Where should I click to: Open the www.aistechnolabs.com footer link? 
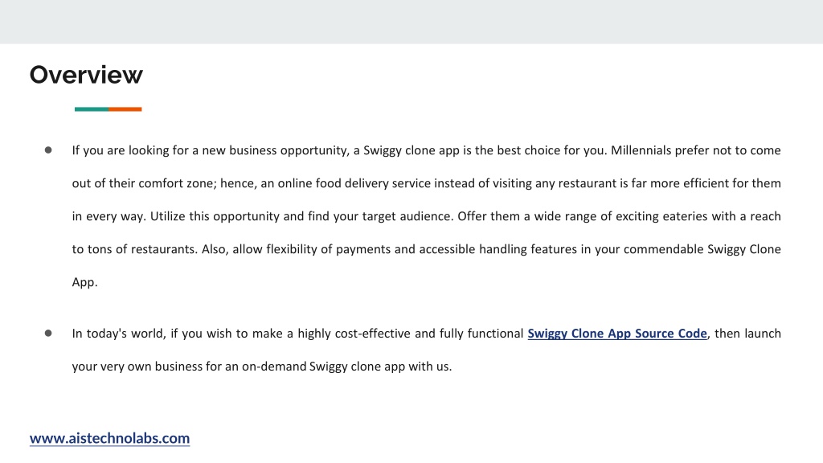pyautogui.click(x=109, y=438)
